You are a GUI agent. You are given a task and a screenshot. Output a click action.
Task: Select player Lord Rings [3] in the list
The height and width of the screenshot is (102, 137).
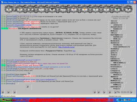(116, 73)
